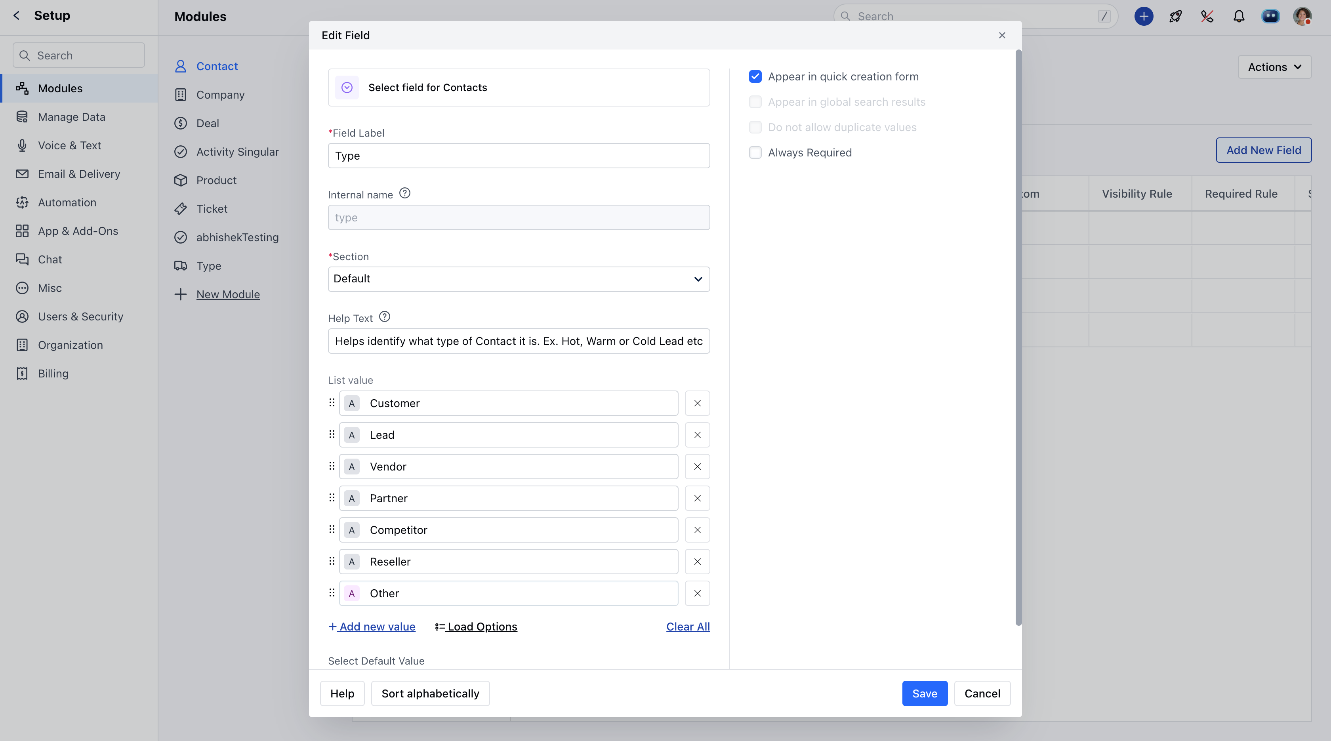Click the select field type icon
1331x741 pixels.
click(347, 88)
